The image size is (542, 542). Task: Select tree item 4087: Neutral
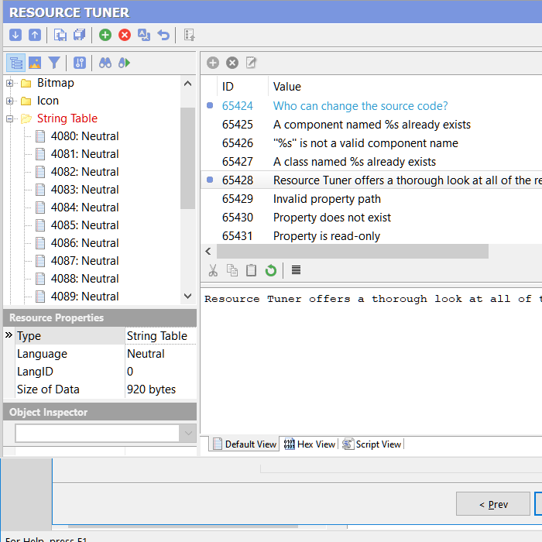click(x=84, y=261)
